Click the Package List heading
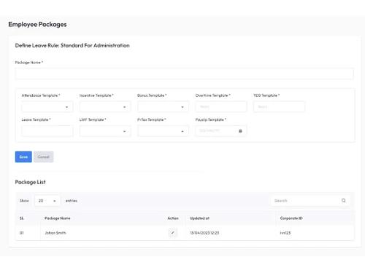 pyautogui.click(x=30, y=182)
